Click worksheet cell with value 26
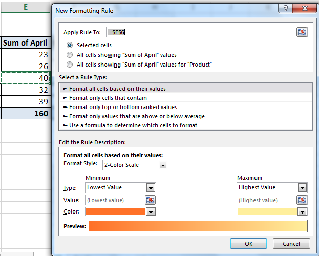Image resolution: width=319 pixels, height=256 pixels. pos(26,66)
